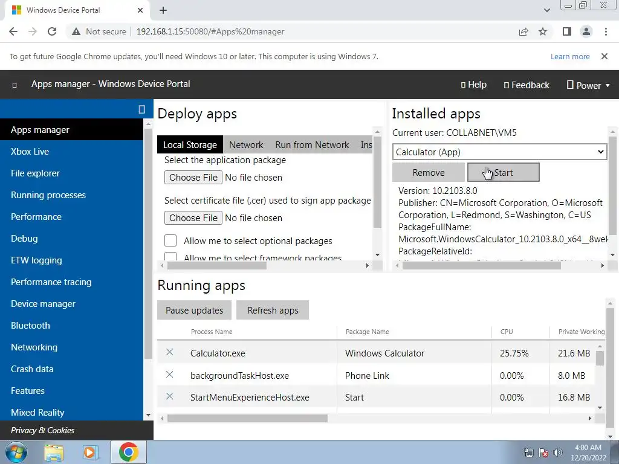Open the media player taskbar icon

click(90, 452)
